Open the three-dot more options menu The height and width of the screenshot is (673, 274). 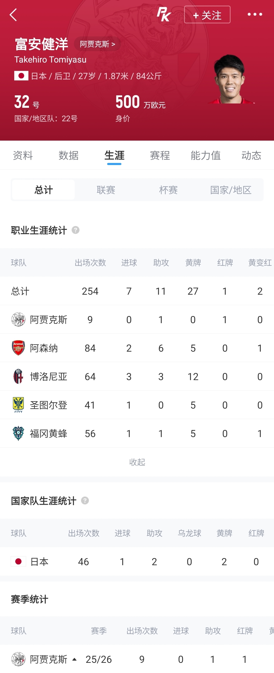[x=255, y=14]
